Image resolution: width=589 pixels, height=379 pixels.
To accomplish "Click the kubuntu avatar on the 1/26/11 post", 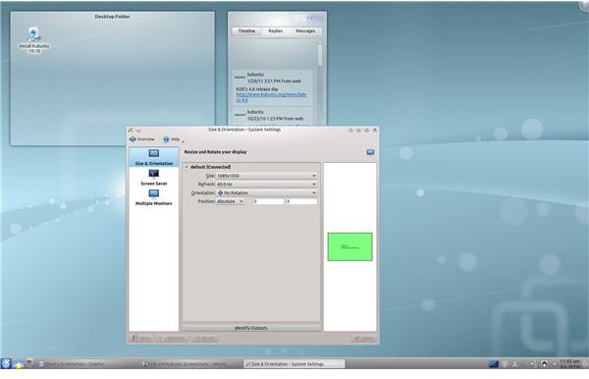I will pos(240,78).
